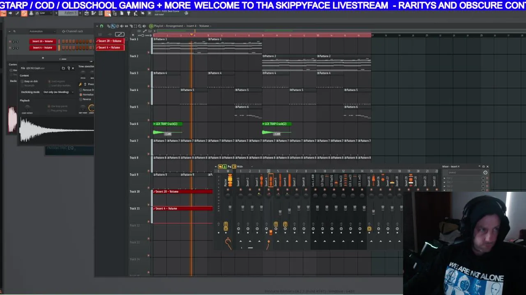Select the Select tool in Playlist toolbar
This screenshot has width=526, height=295.
pyautogui.click(x=135, y=26)
